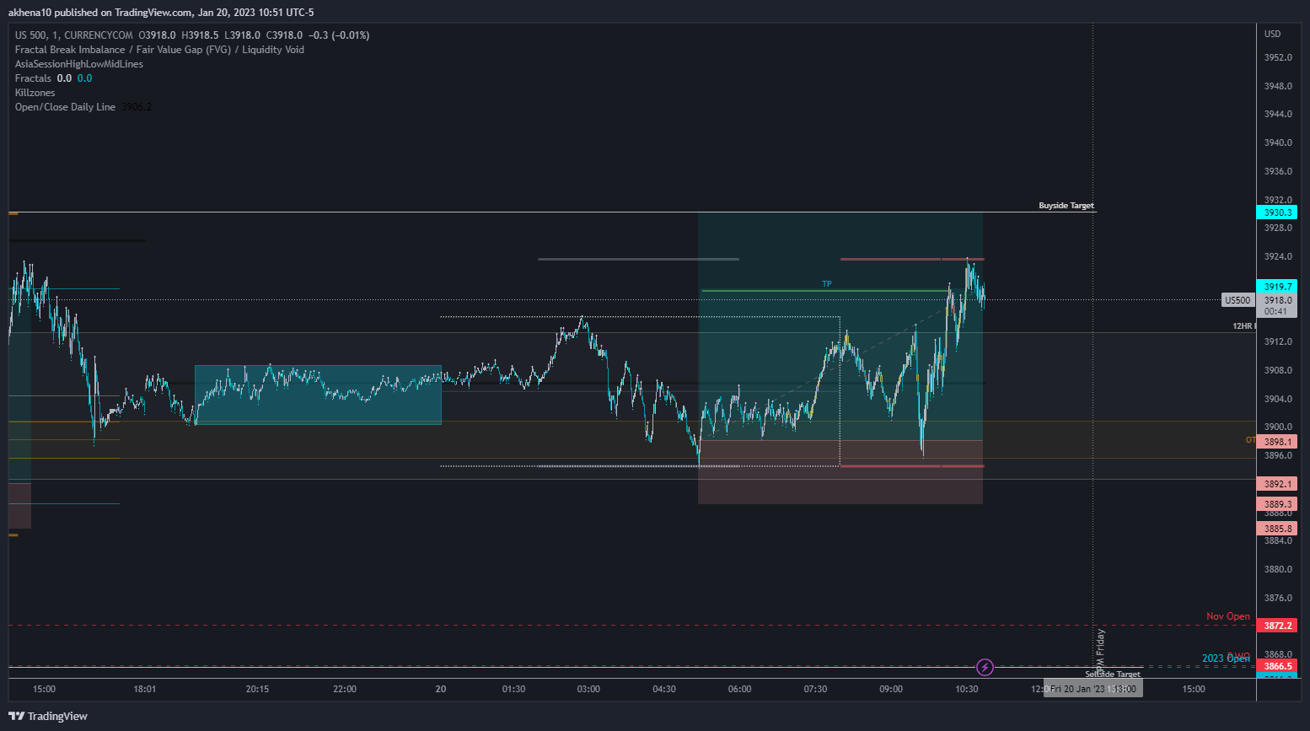Click the Fractals value 0.0 in cyan

pos(85,78)
